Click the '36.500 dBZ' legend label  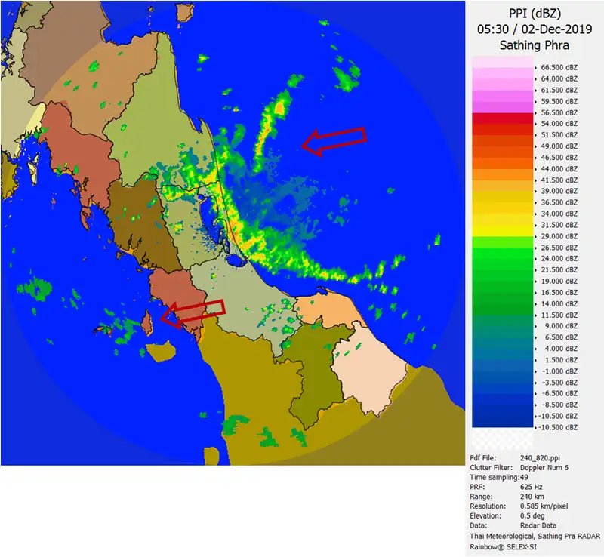tap(559, 202)
